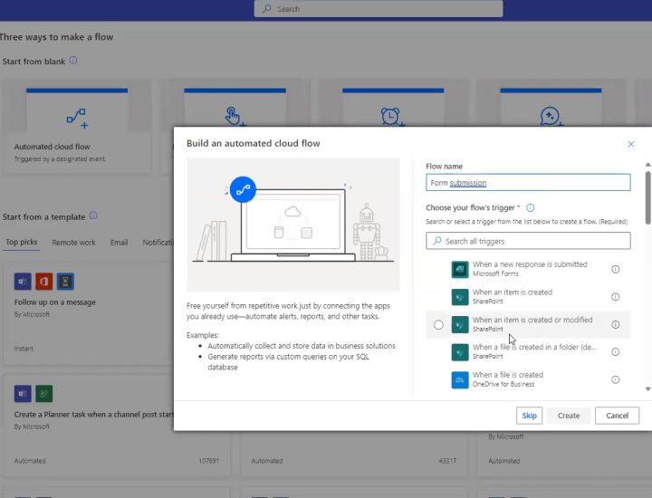This screenshot has height=498, width=652.
Task: Select SharePoint trigger text 'When an item is created'
Action: (x=513, y=292)
